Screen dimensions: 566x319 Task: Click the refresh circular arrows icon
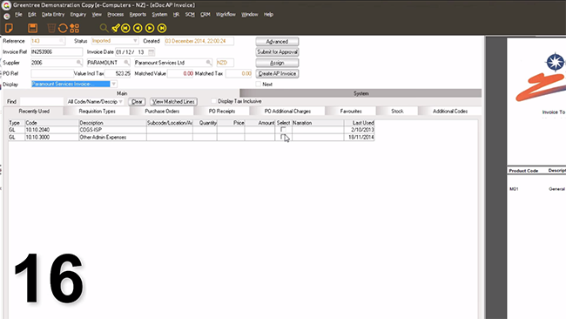pos(63,28)
